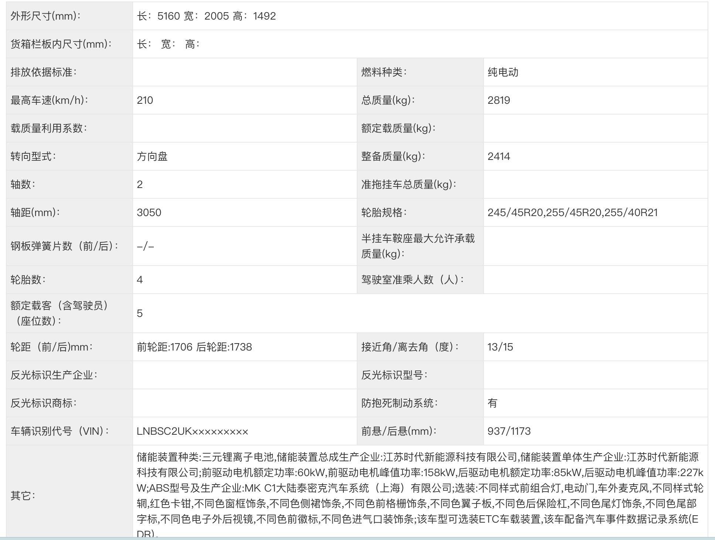
Task: Select the dimension text 长：5160 宽：2005 高：1492
Action: (x=205, y=16)
